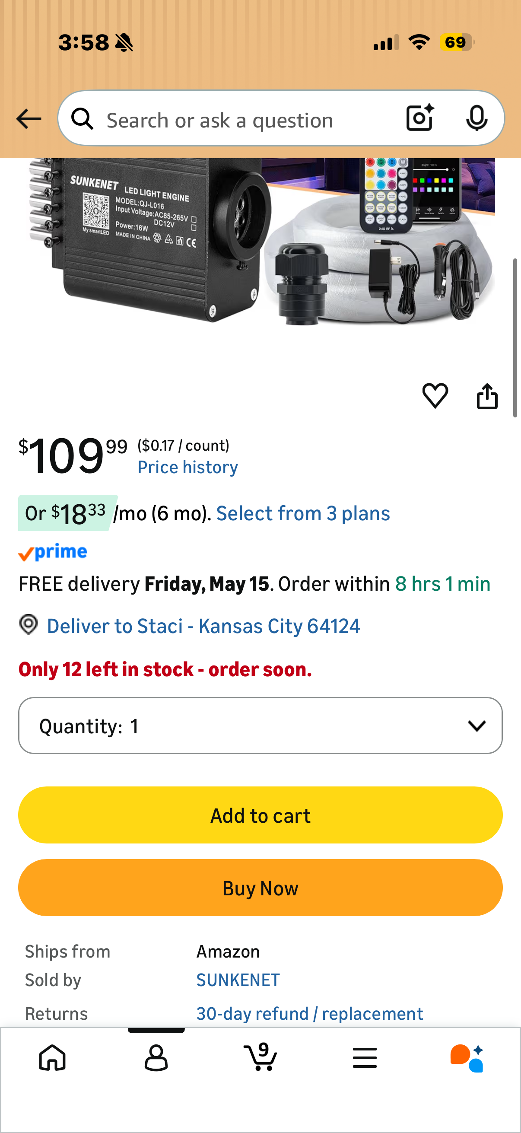Tap the back arrow icon
The width and height of the screenshot is (521, 1133).
pos(29,119)
